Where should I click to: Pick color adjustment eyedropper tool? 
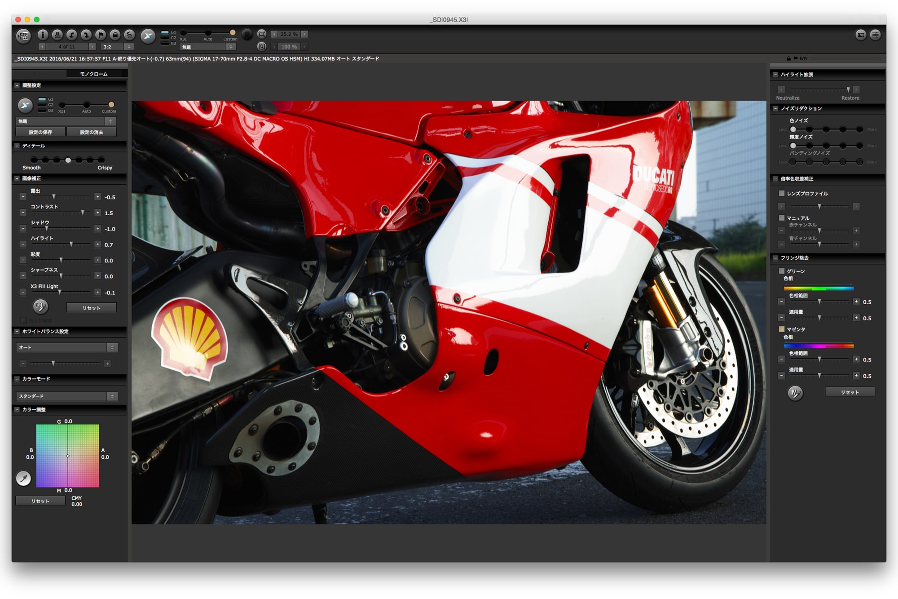[23, 478]
